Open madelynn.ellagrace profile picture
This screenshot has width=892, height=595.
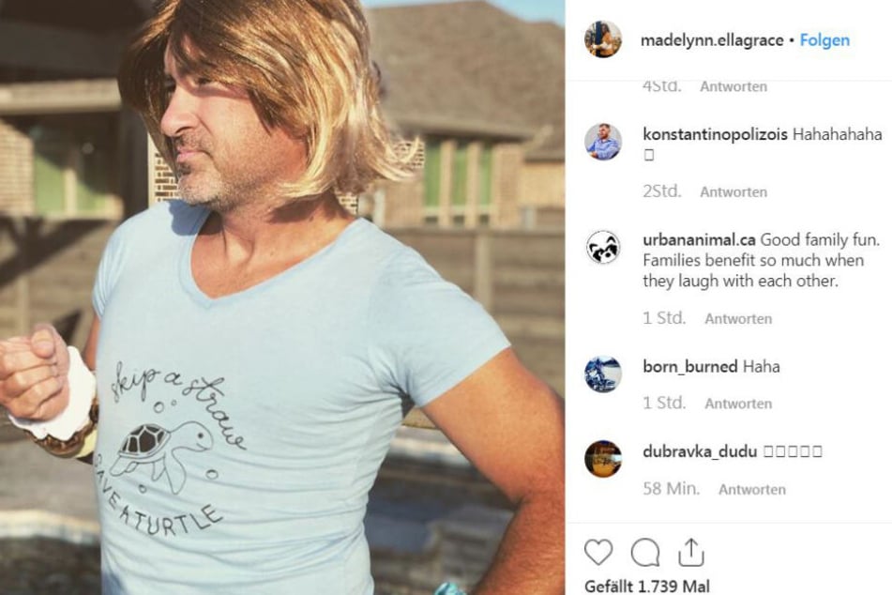click(603, 39)
